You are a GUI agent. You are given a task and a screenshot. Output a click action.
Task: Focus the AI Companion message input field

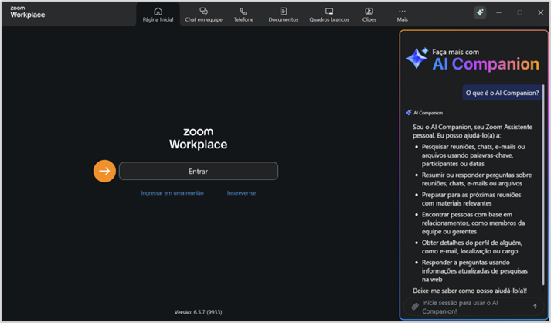474,307
